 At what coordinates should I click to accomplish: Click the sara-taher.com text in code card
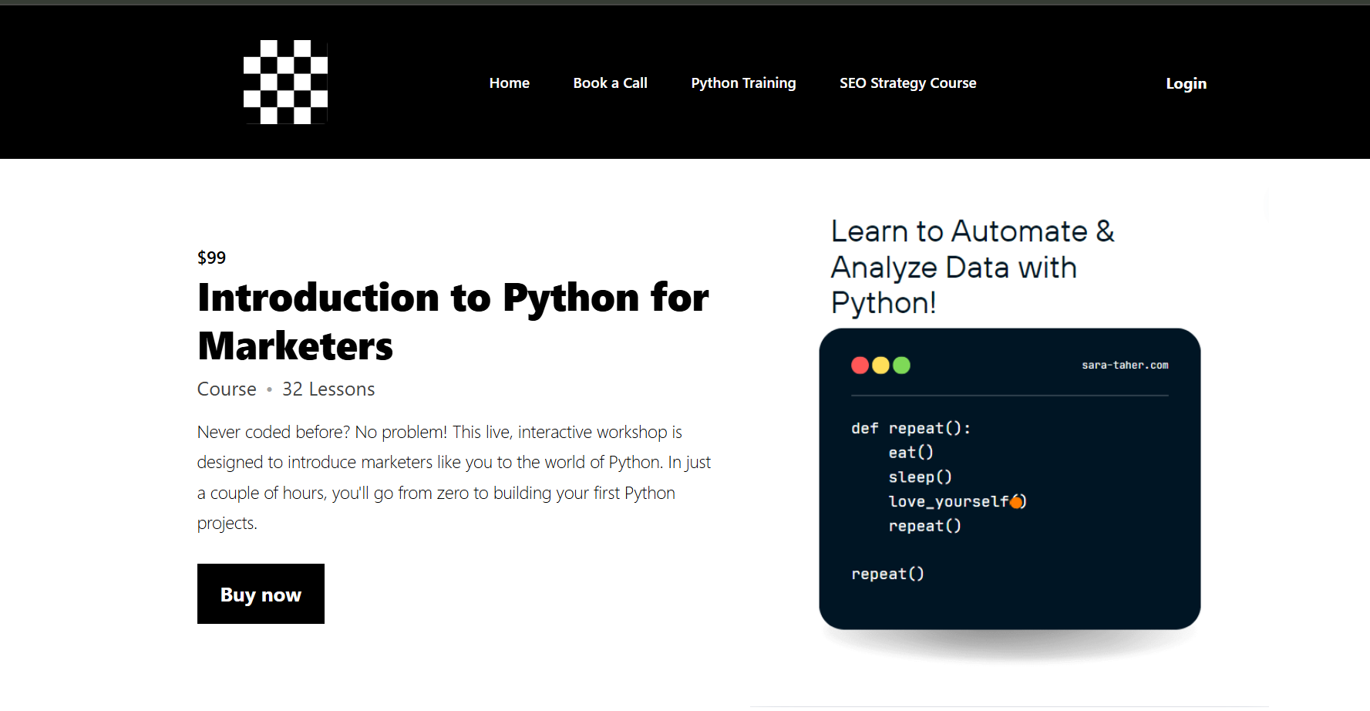coord(1125,366)
